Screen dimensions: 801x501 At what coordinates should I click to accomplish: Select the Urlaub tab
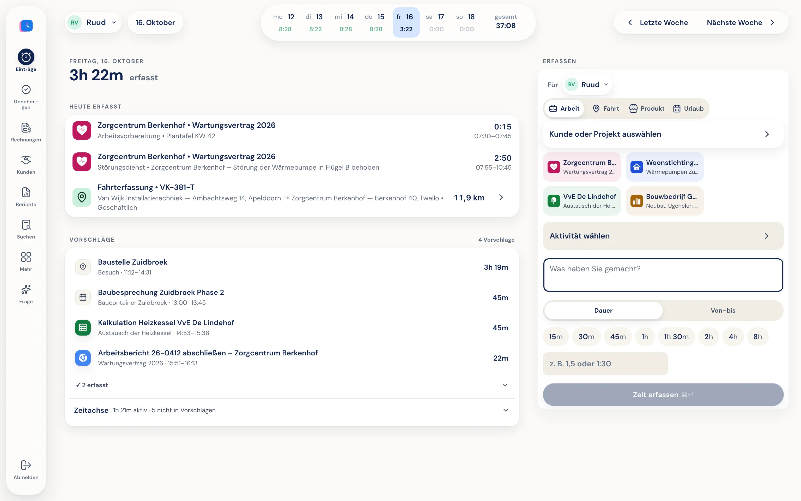click(x=688, y=108)
